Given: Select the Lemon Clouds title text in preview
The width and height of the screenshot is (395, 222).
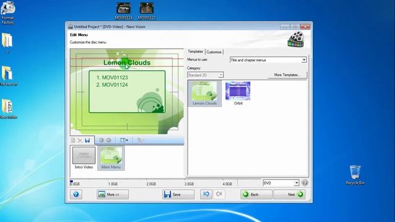Looking at the screenshot, I should [x=127, y=63].
